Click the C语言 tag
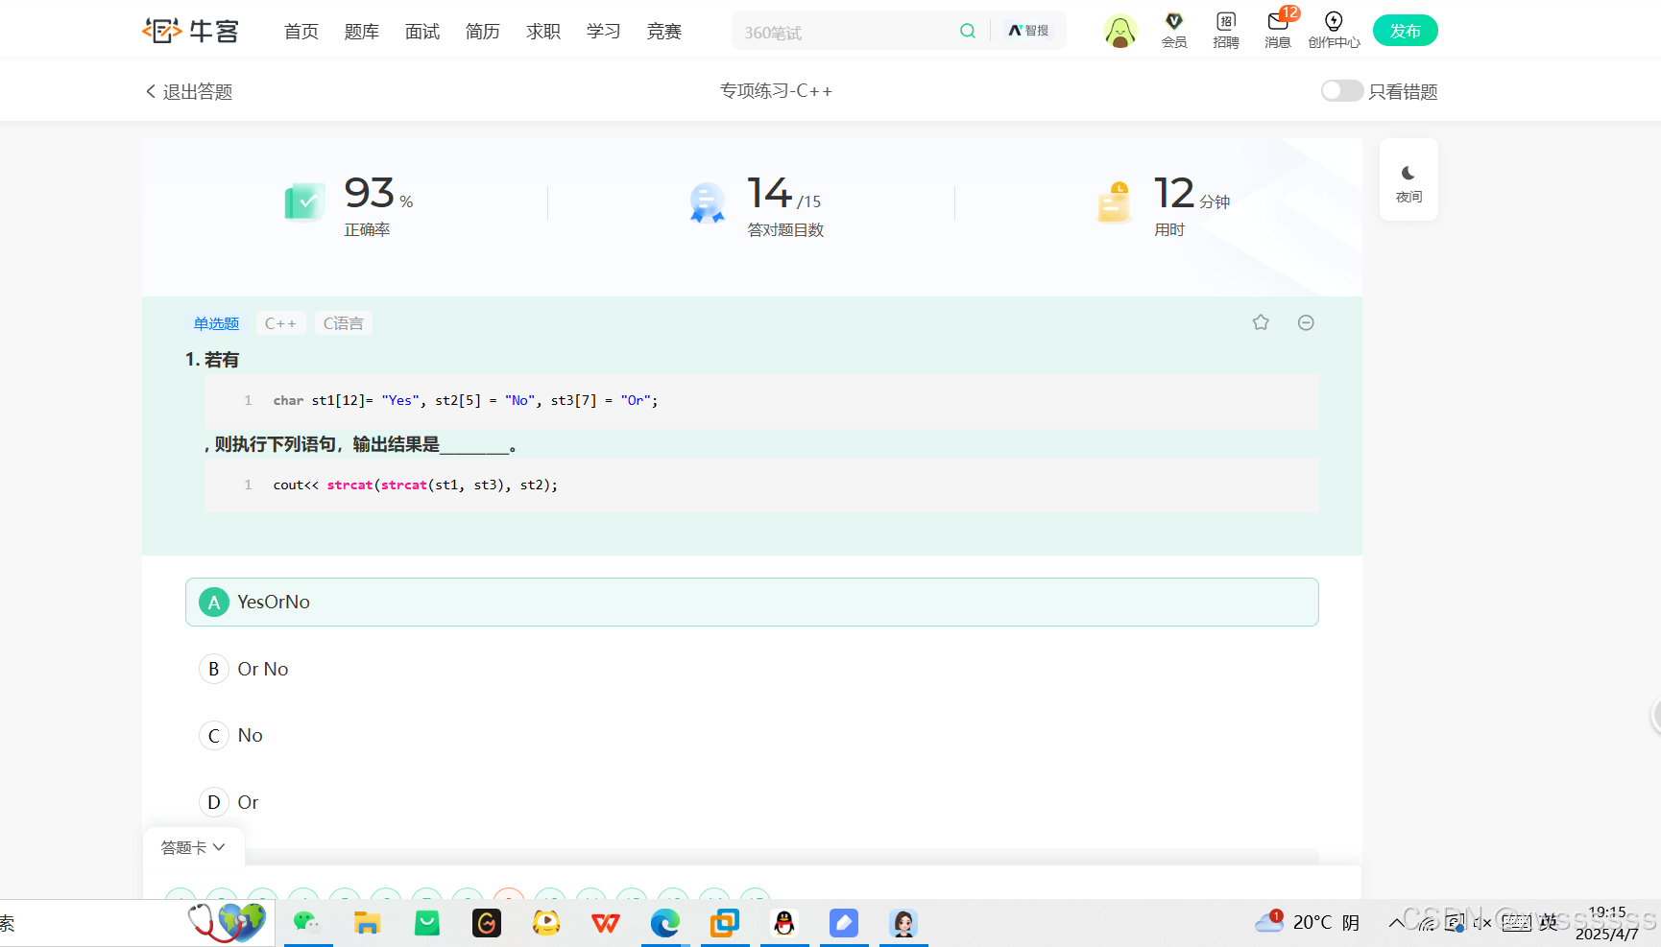Screen dimensions: 1661x947 point(343,323)
